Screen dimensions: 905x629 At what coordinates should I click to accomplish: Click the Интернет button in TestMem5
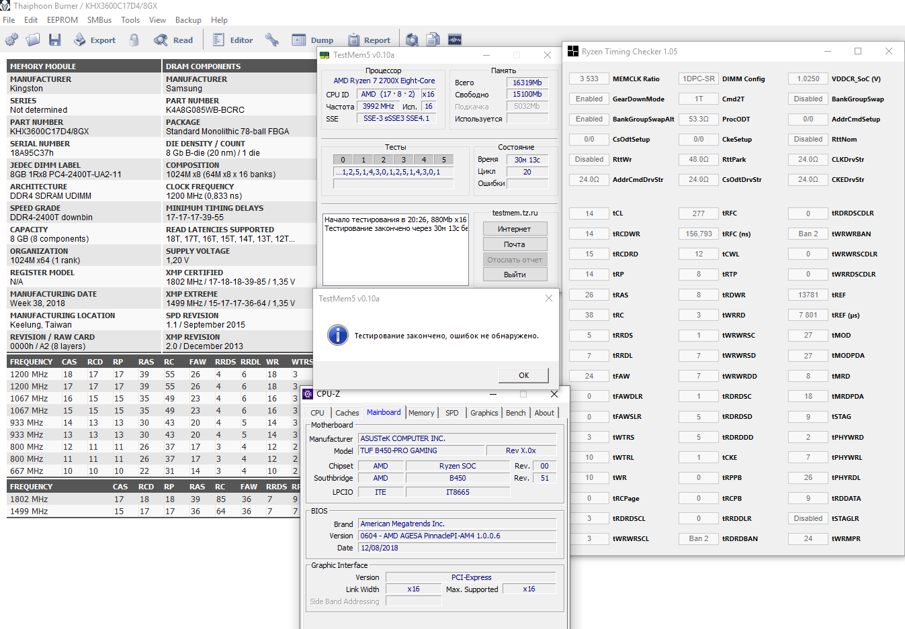(515, 229)
